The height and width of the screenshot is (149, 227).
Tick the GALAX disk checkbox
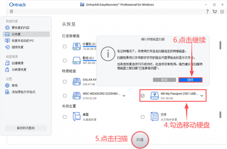[x=65, y=82]
